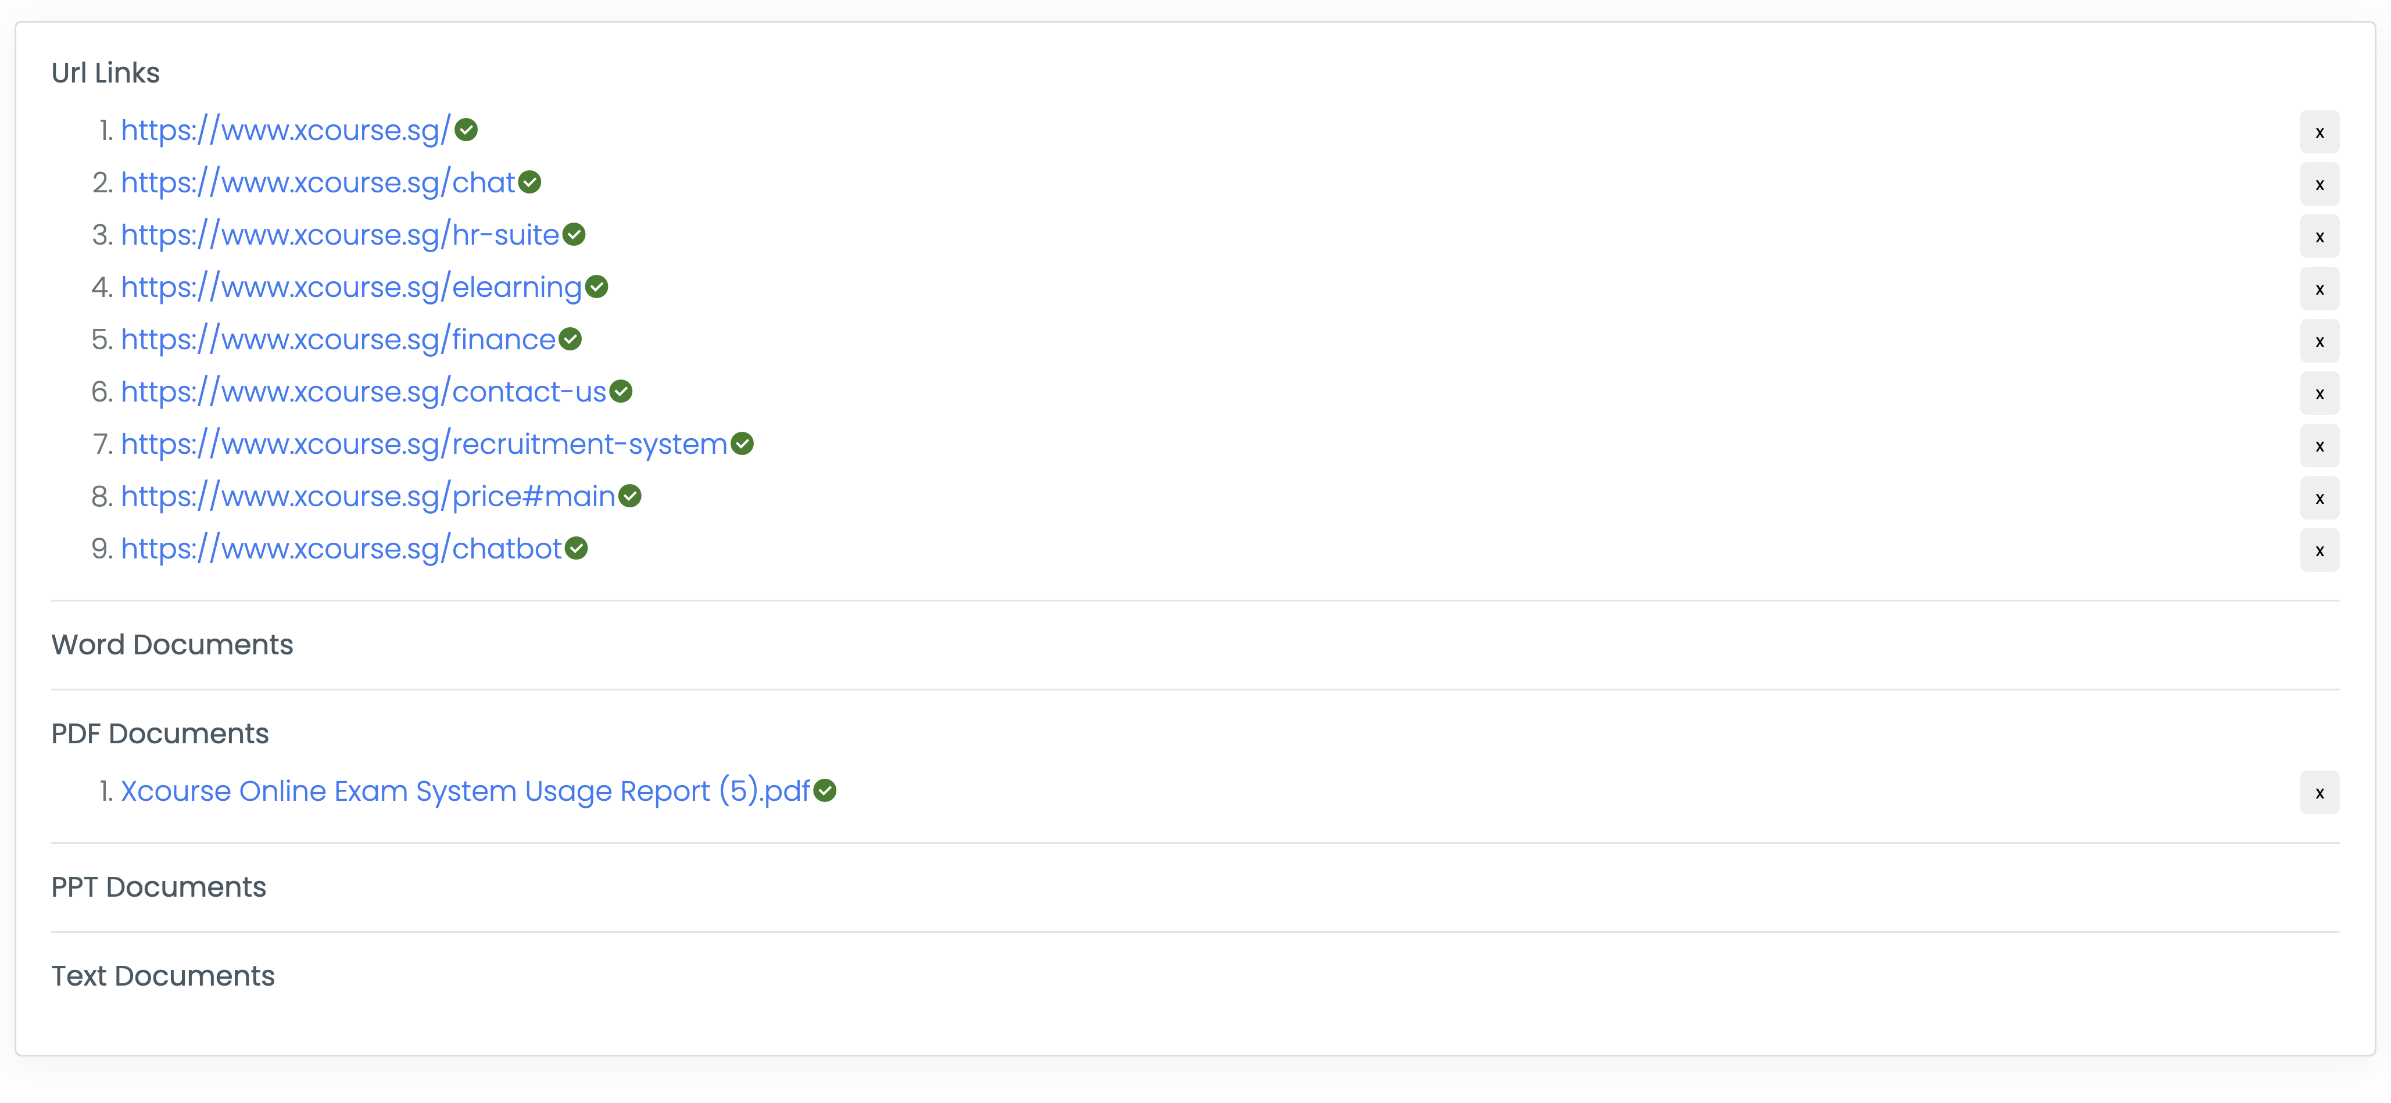Click the Text Documents section heading
Image resolution: width=2391 pixels, height=1103 pixels.
click(162, 977)
